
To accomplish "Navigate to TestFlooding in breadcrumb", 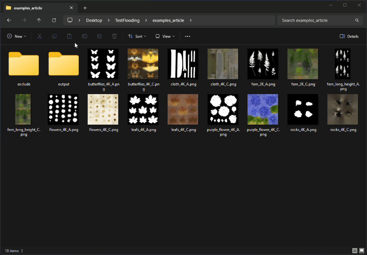I will 127,20.
